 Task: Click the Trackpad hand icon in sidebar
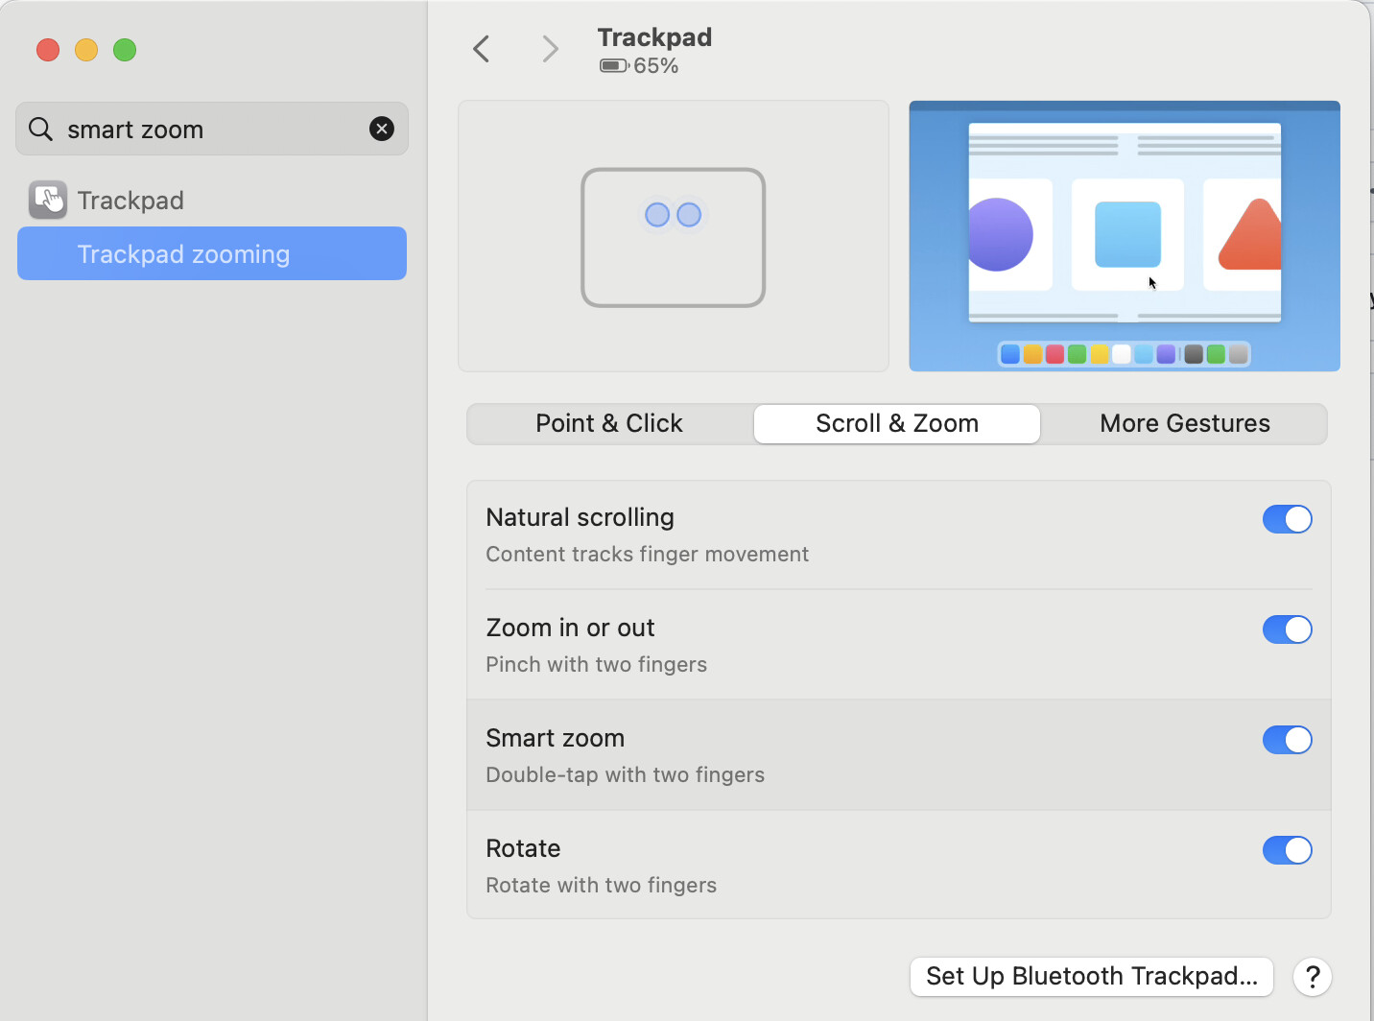pos(48,200)
